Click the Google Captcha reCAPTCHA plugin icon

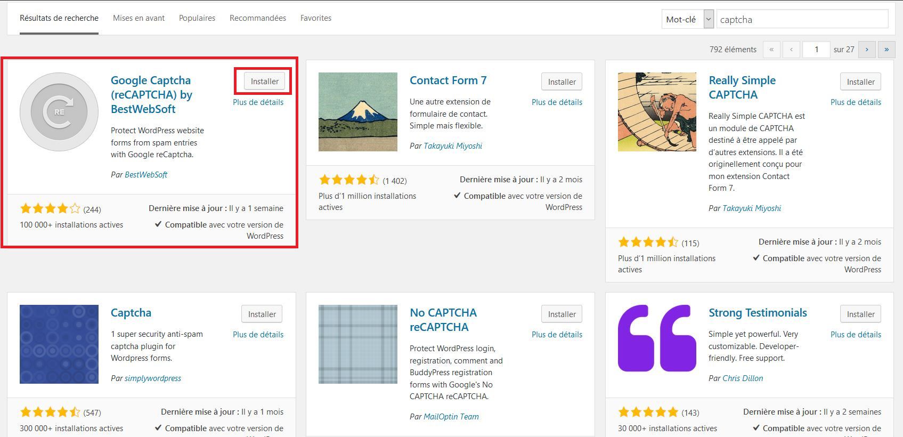tap(59, 112)
